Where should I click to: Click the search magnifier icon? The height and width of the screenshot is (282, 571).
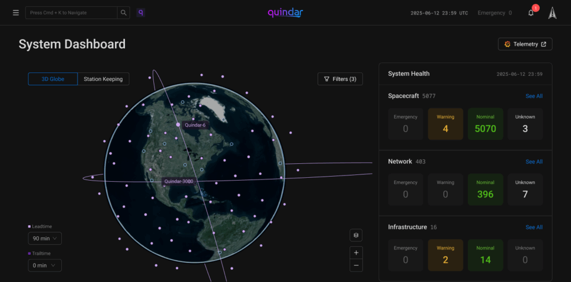click(124, 13)
